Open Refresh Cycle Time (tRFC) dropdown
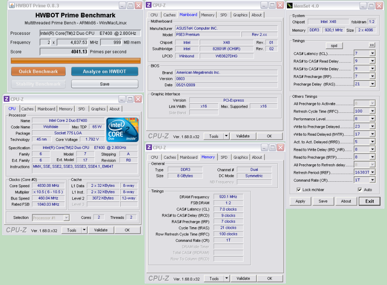387x285 pixels. (x=372, y=111)
